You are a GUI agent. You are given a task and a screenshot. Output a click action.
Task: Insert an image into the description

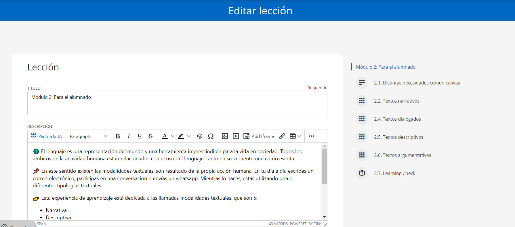point(225,136)
